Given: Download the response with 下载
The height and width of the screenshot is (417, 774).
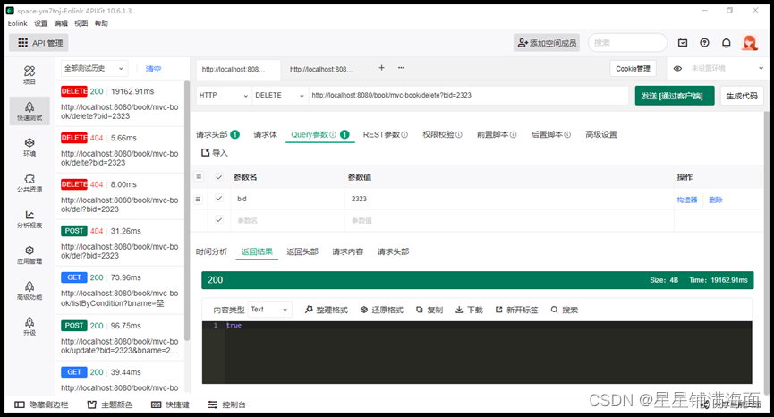Looking at the screenshot, I should [469, 310].
